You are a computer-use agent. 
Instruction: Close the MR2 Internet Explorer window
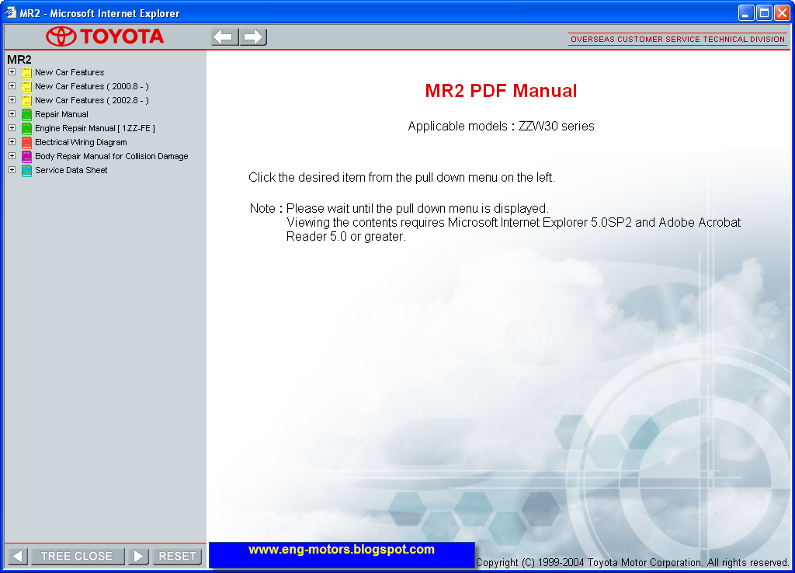tap(782, 12)
